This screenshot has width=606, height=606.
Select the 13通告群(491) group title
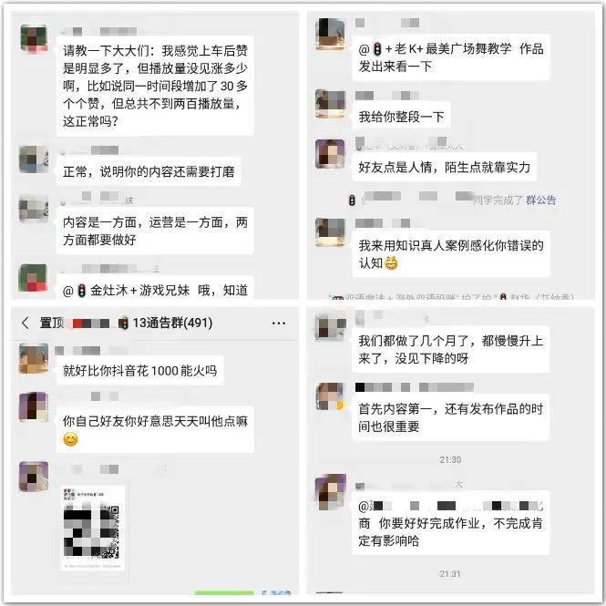point(172,323)
